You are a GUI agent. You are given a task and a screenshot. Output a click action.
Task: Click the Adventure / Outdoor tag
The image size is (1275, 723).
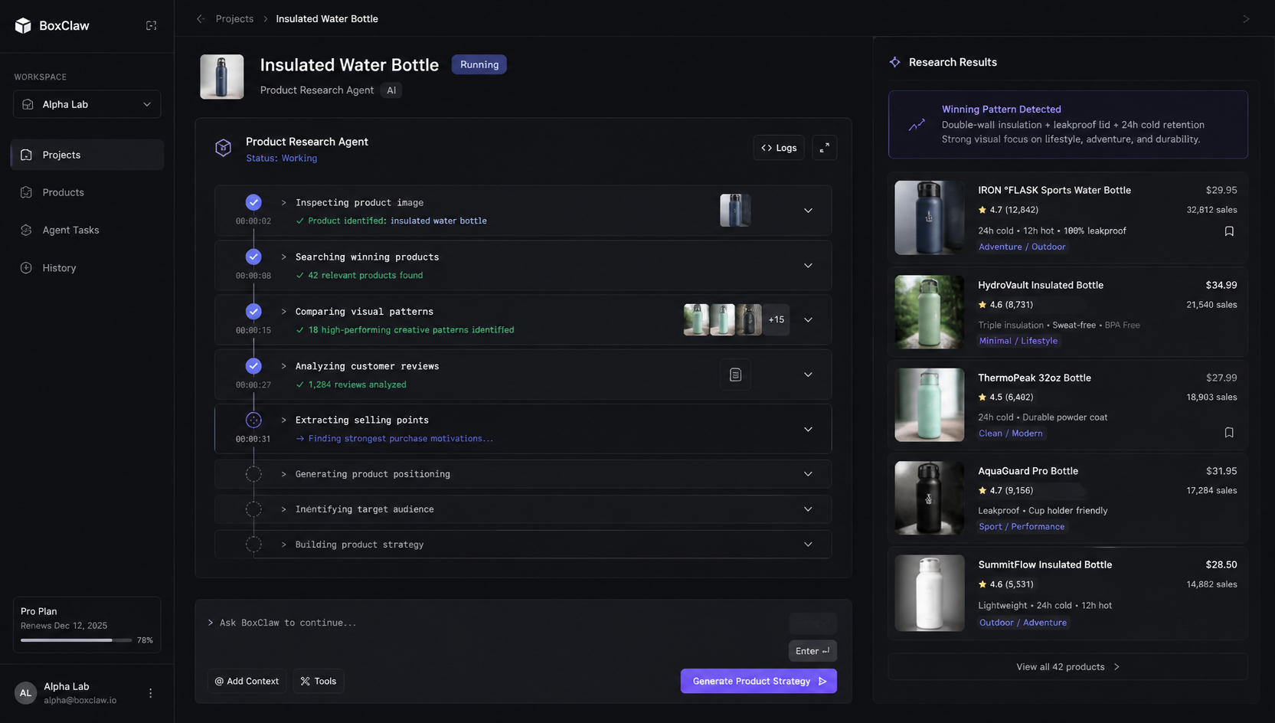[1022, 247]
